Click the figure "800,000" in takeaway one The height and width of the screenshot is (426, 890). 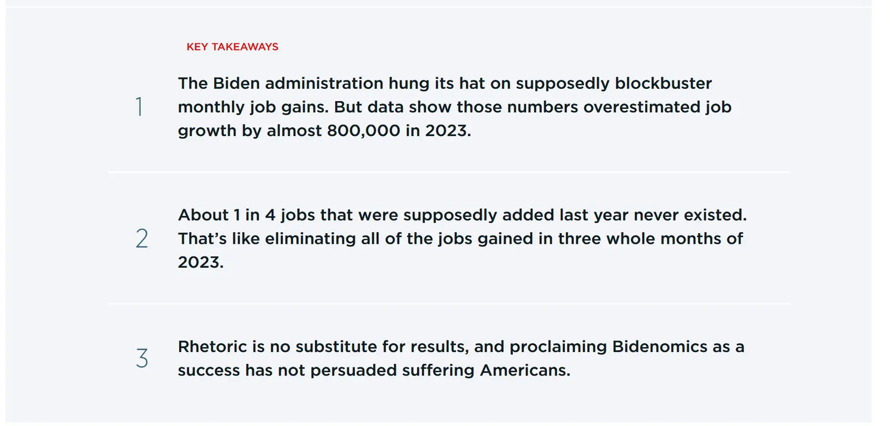pyautogui.click(x=363, y=131)
